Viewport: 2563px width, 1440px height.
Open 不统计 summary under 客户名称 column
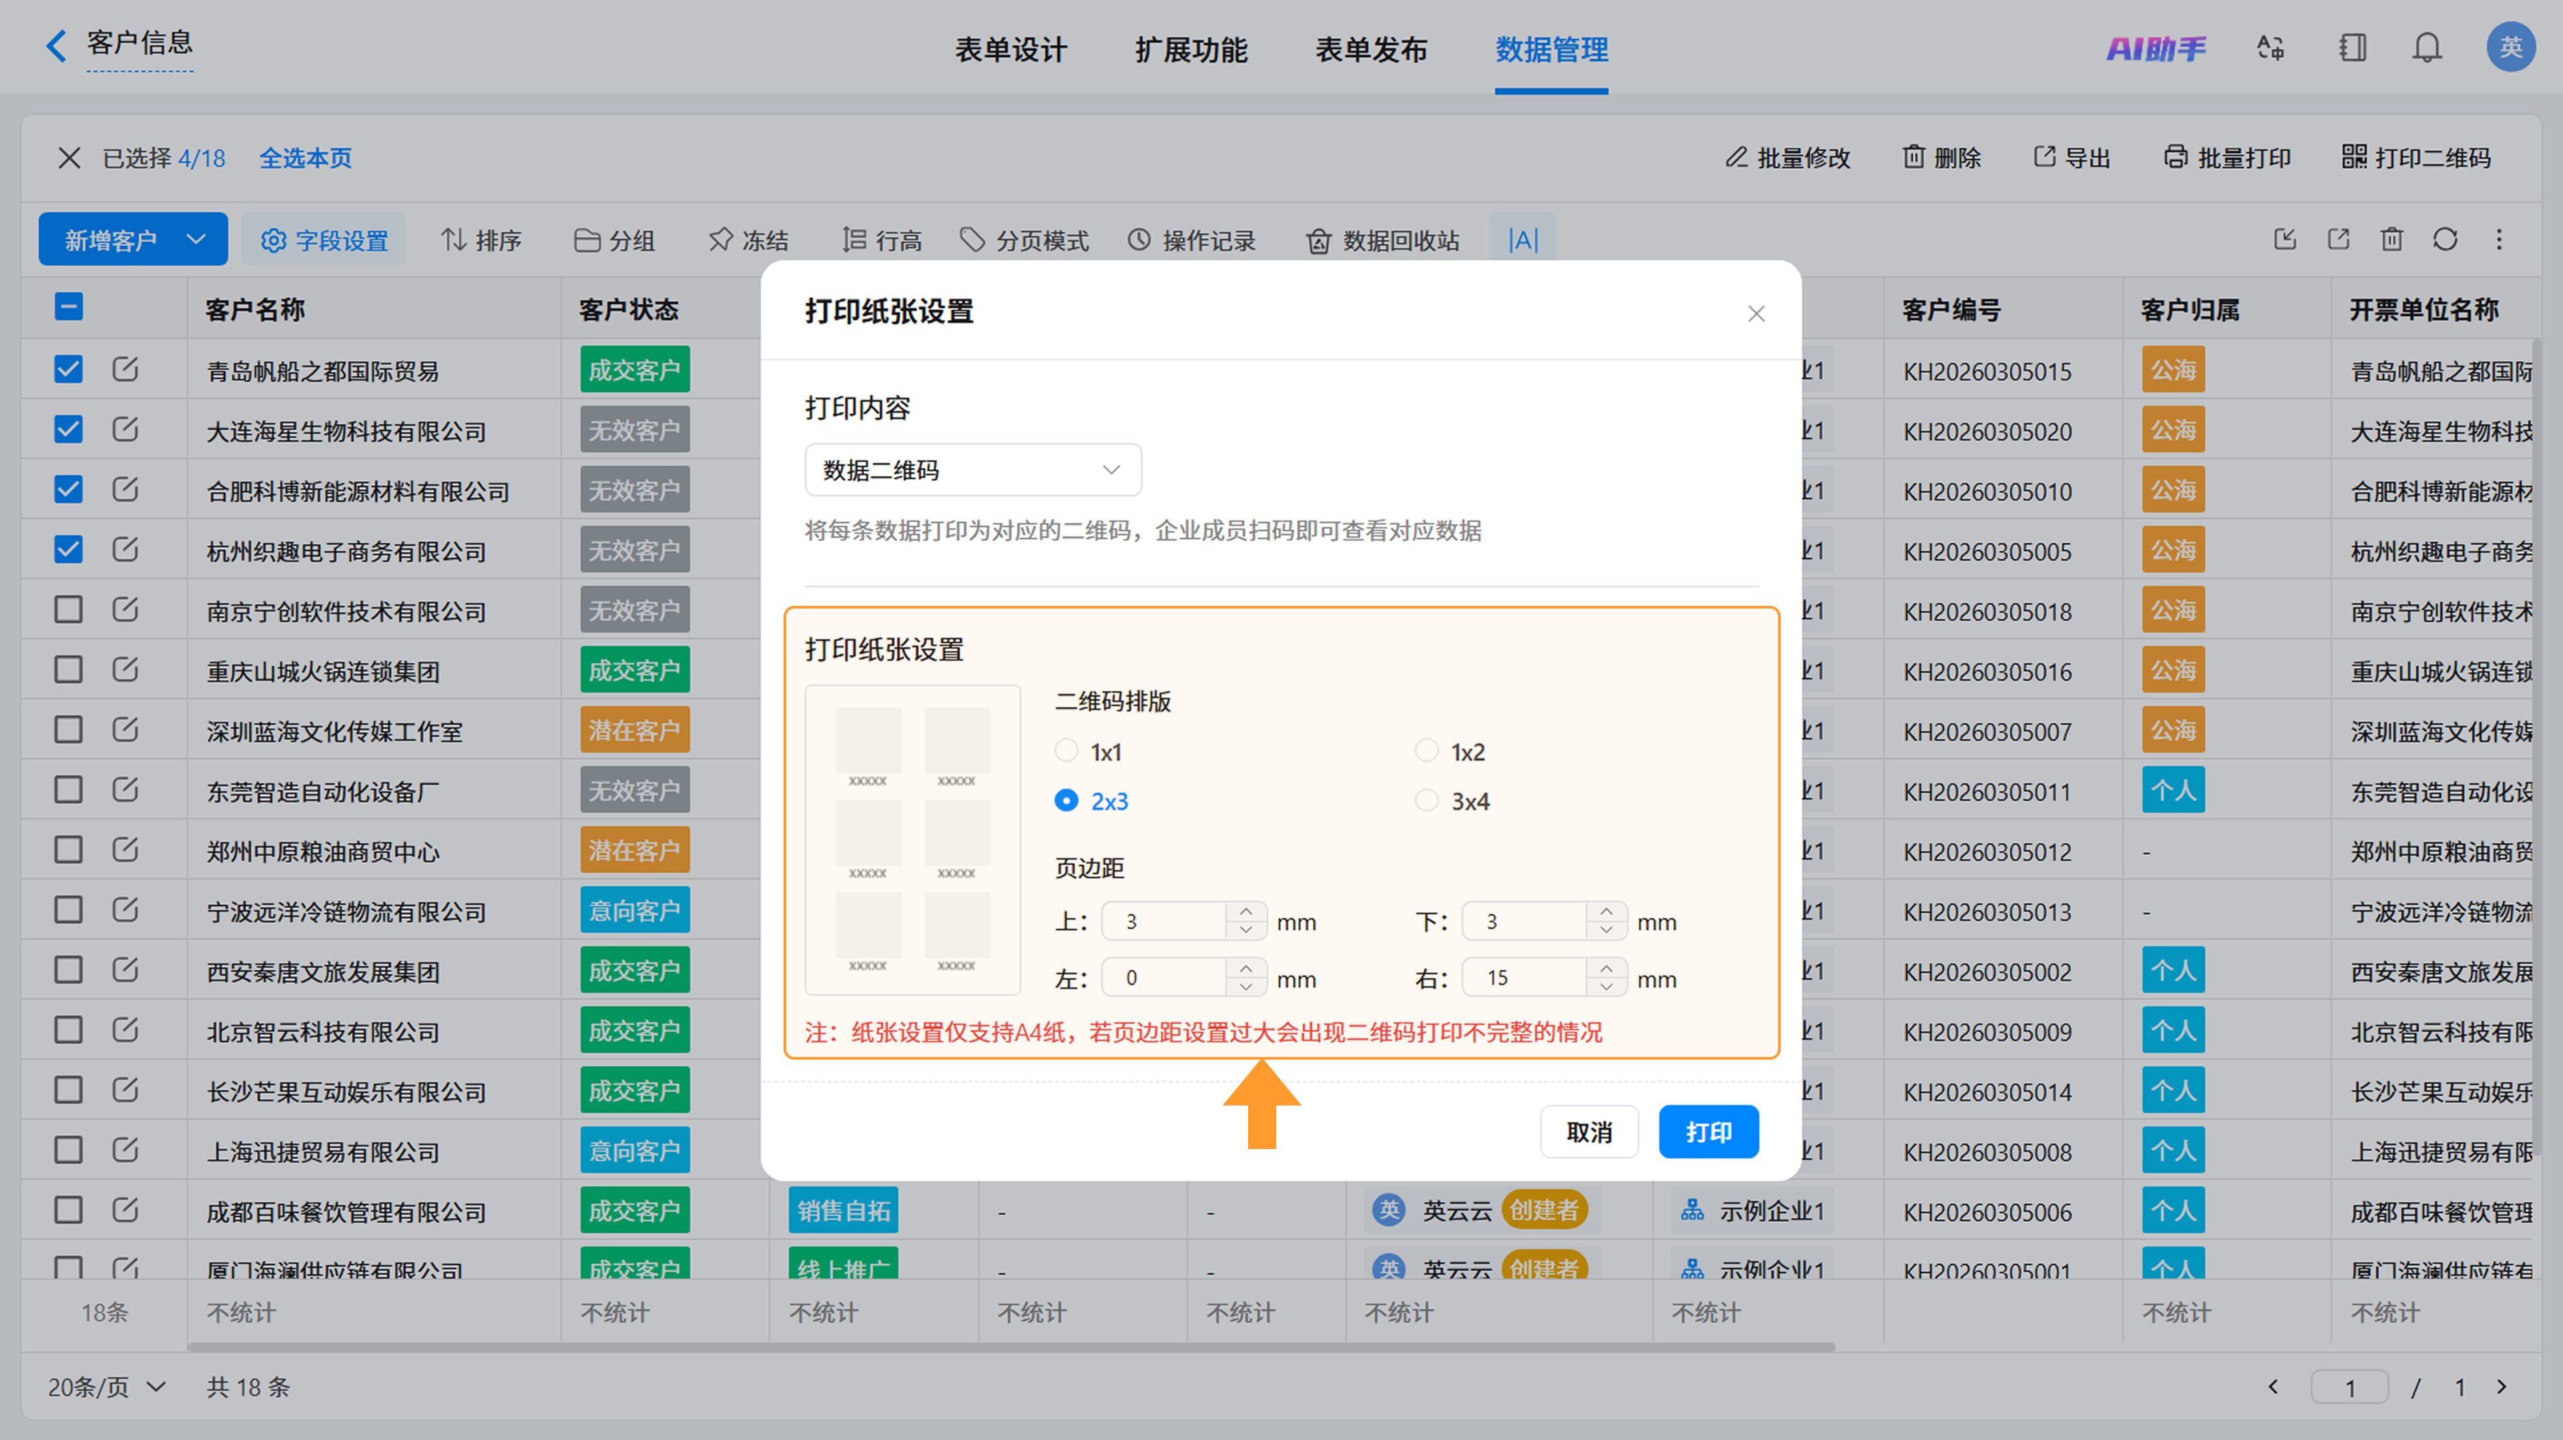(241, 1313)
